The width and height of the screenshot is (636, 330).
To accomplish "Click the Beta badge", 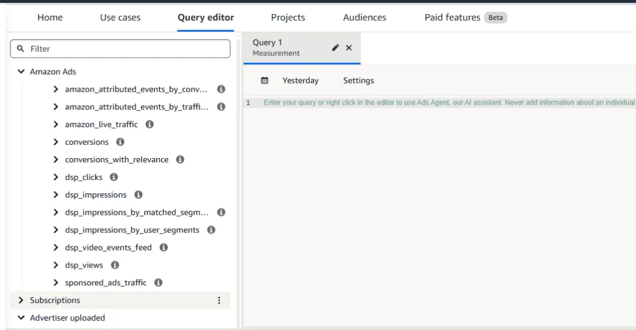I will coord(496,18).
